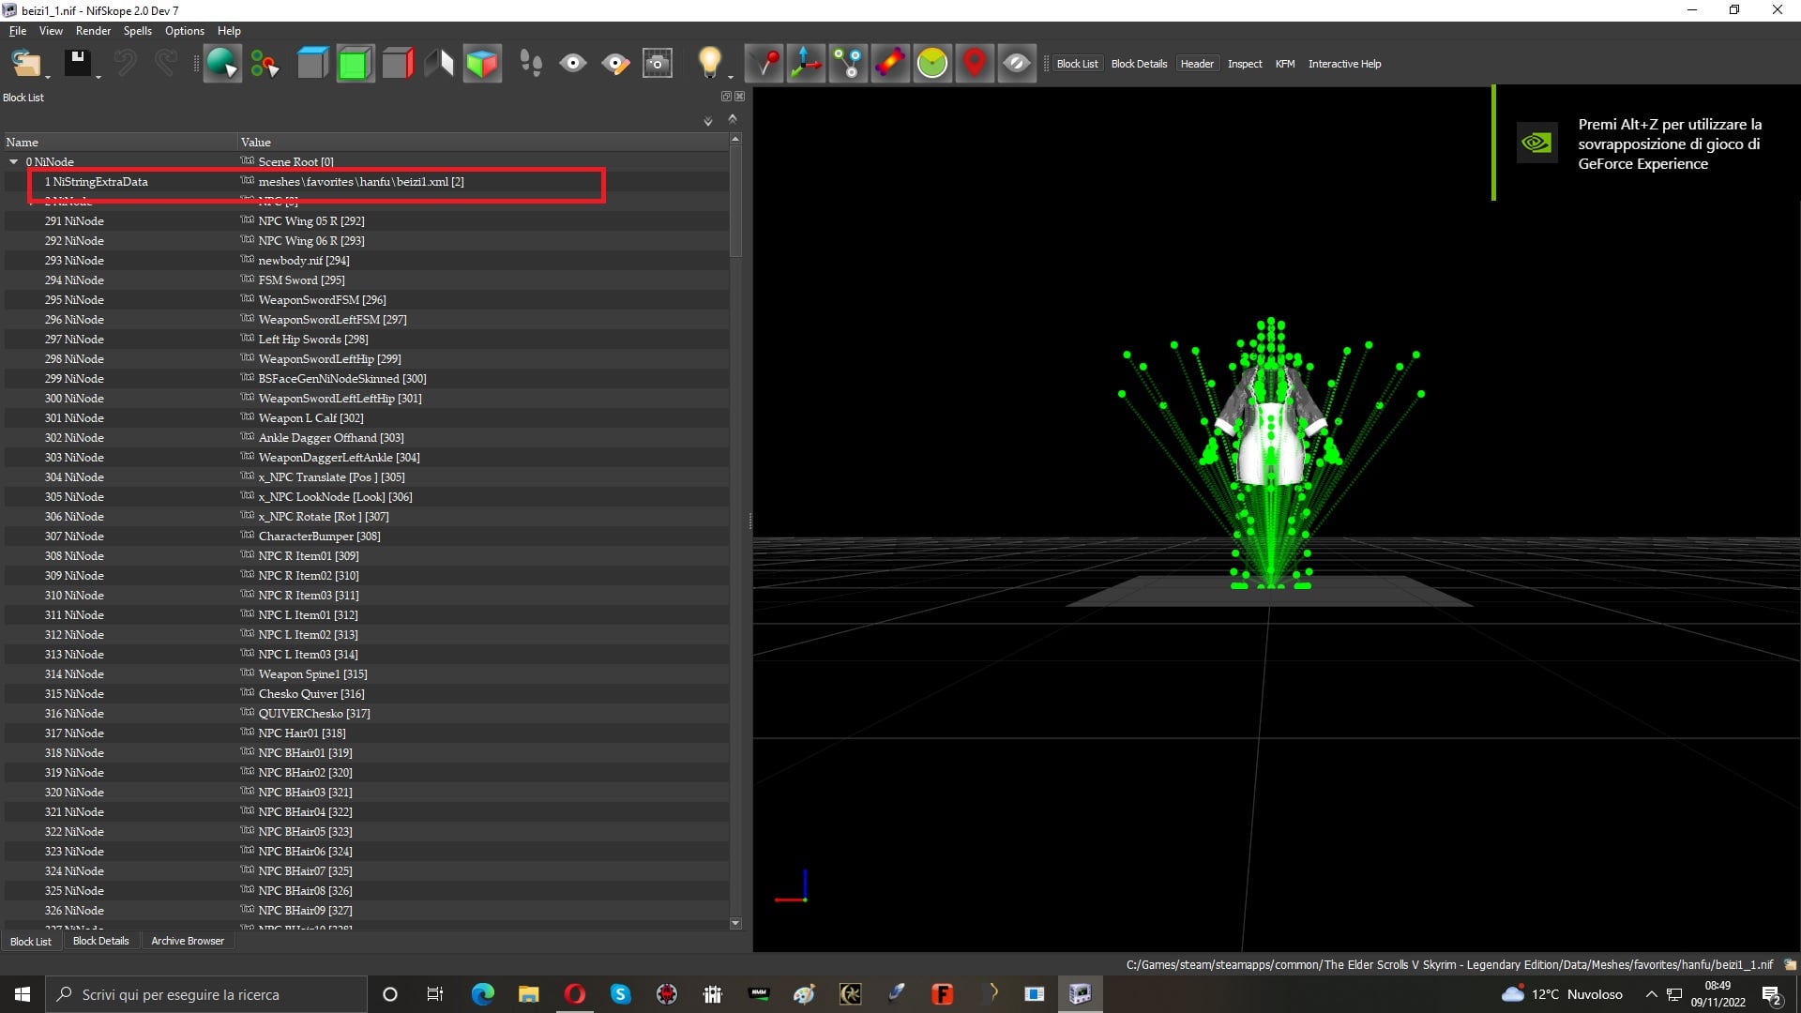Click the blue top view cube icon
The image size is (1801, 1013).
pos(312,64)
